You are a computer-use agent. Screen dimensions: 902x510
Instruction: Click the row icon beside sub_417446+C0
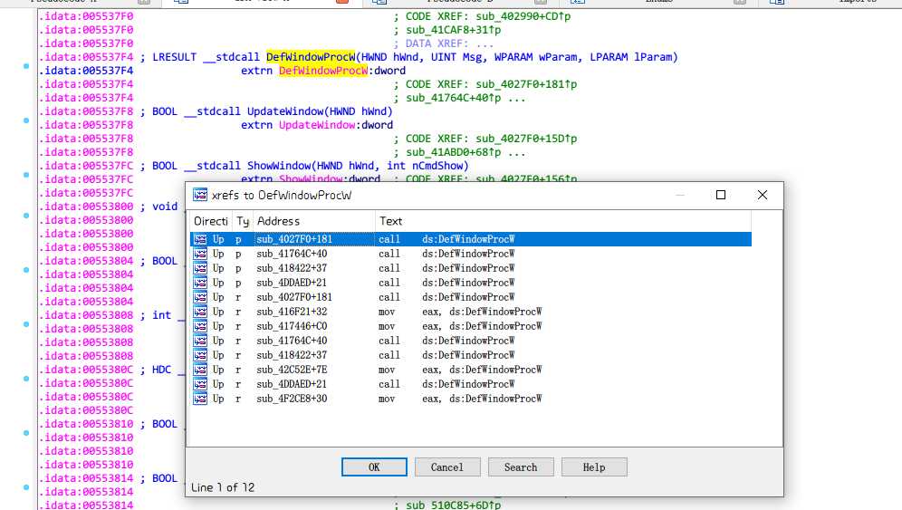200,326
